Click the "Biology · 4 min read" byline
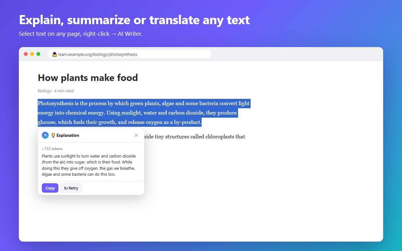This screenshot has height=251, width=402. tap(56, 91)
